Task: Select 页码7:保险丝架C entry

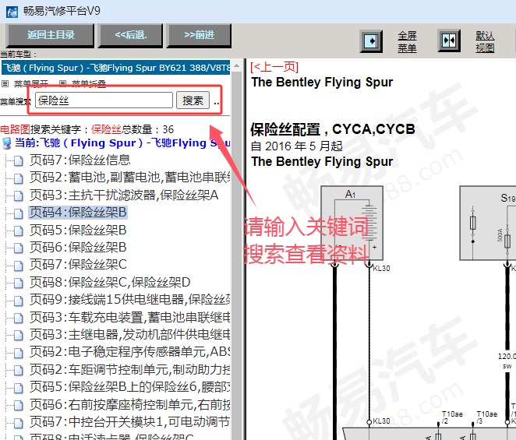Action: coord(78,265)
